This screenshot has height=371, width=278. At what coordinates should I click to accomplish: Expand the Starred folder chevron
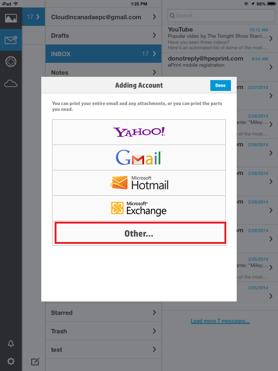pyautogui.click(x=154, y=313)
